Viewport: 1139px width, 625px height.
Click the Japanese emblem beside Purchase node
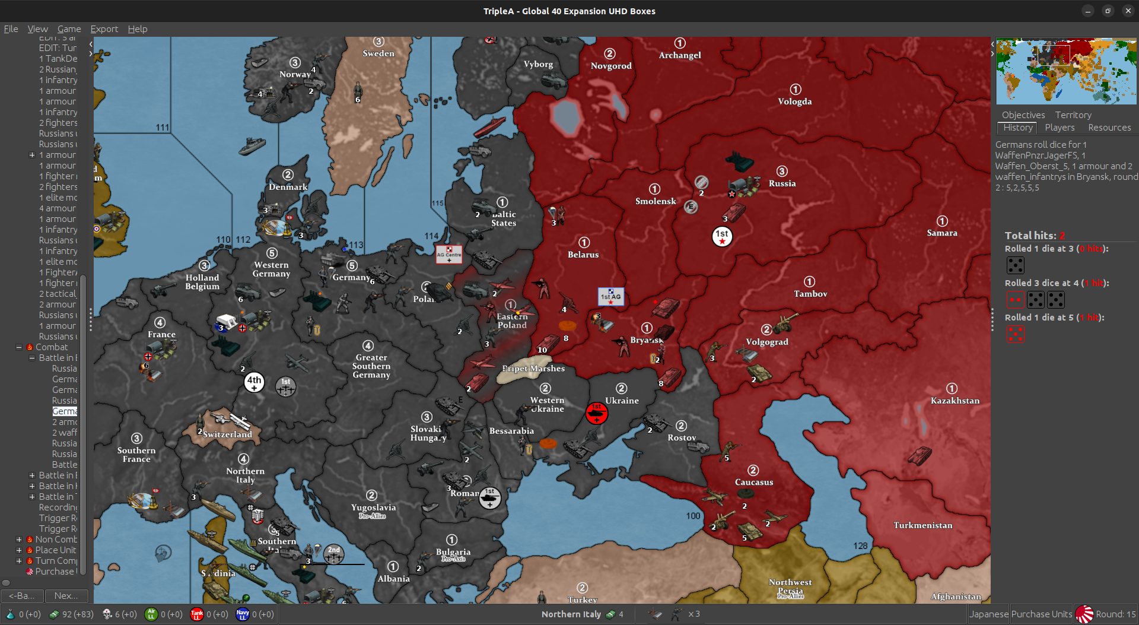(30, 572)
